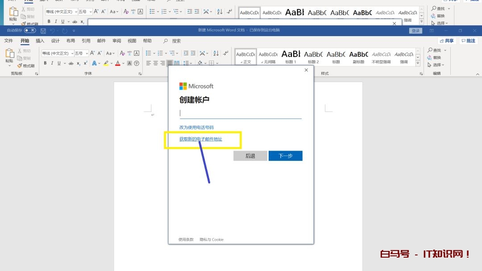Click the 共享 share button
This screenshot has height=271, width=482.
click(446, 41)
